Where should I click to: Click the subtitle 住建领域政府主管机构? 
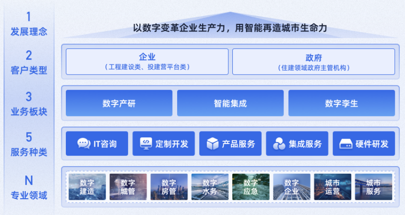pos(314,68)
